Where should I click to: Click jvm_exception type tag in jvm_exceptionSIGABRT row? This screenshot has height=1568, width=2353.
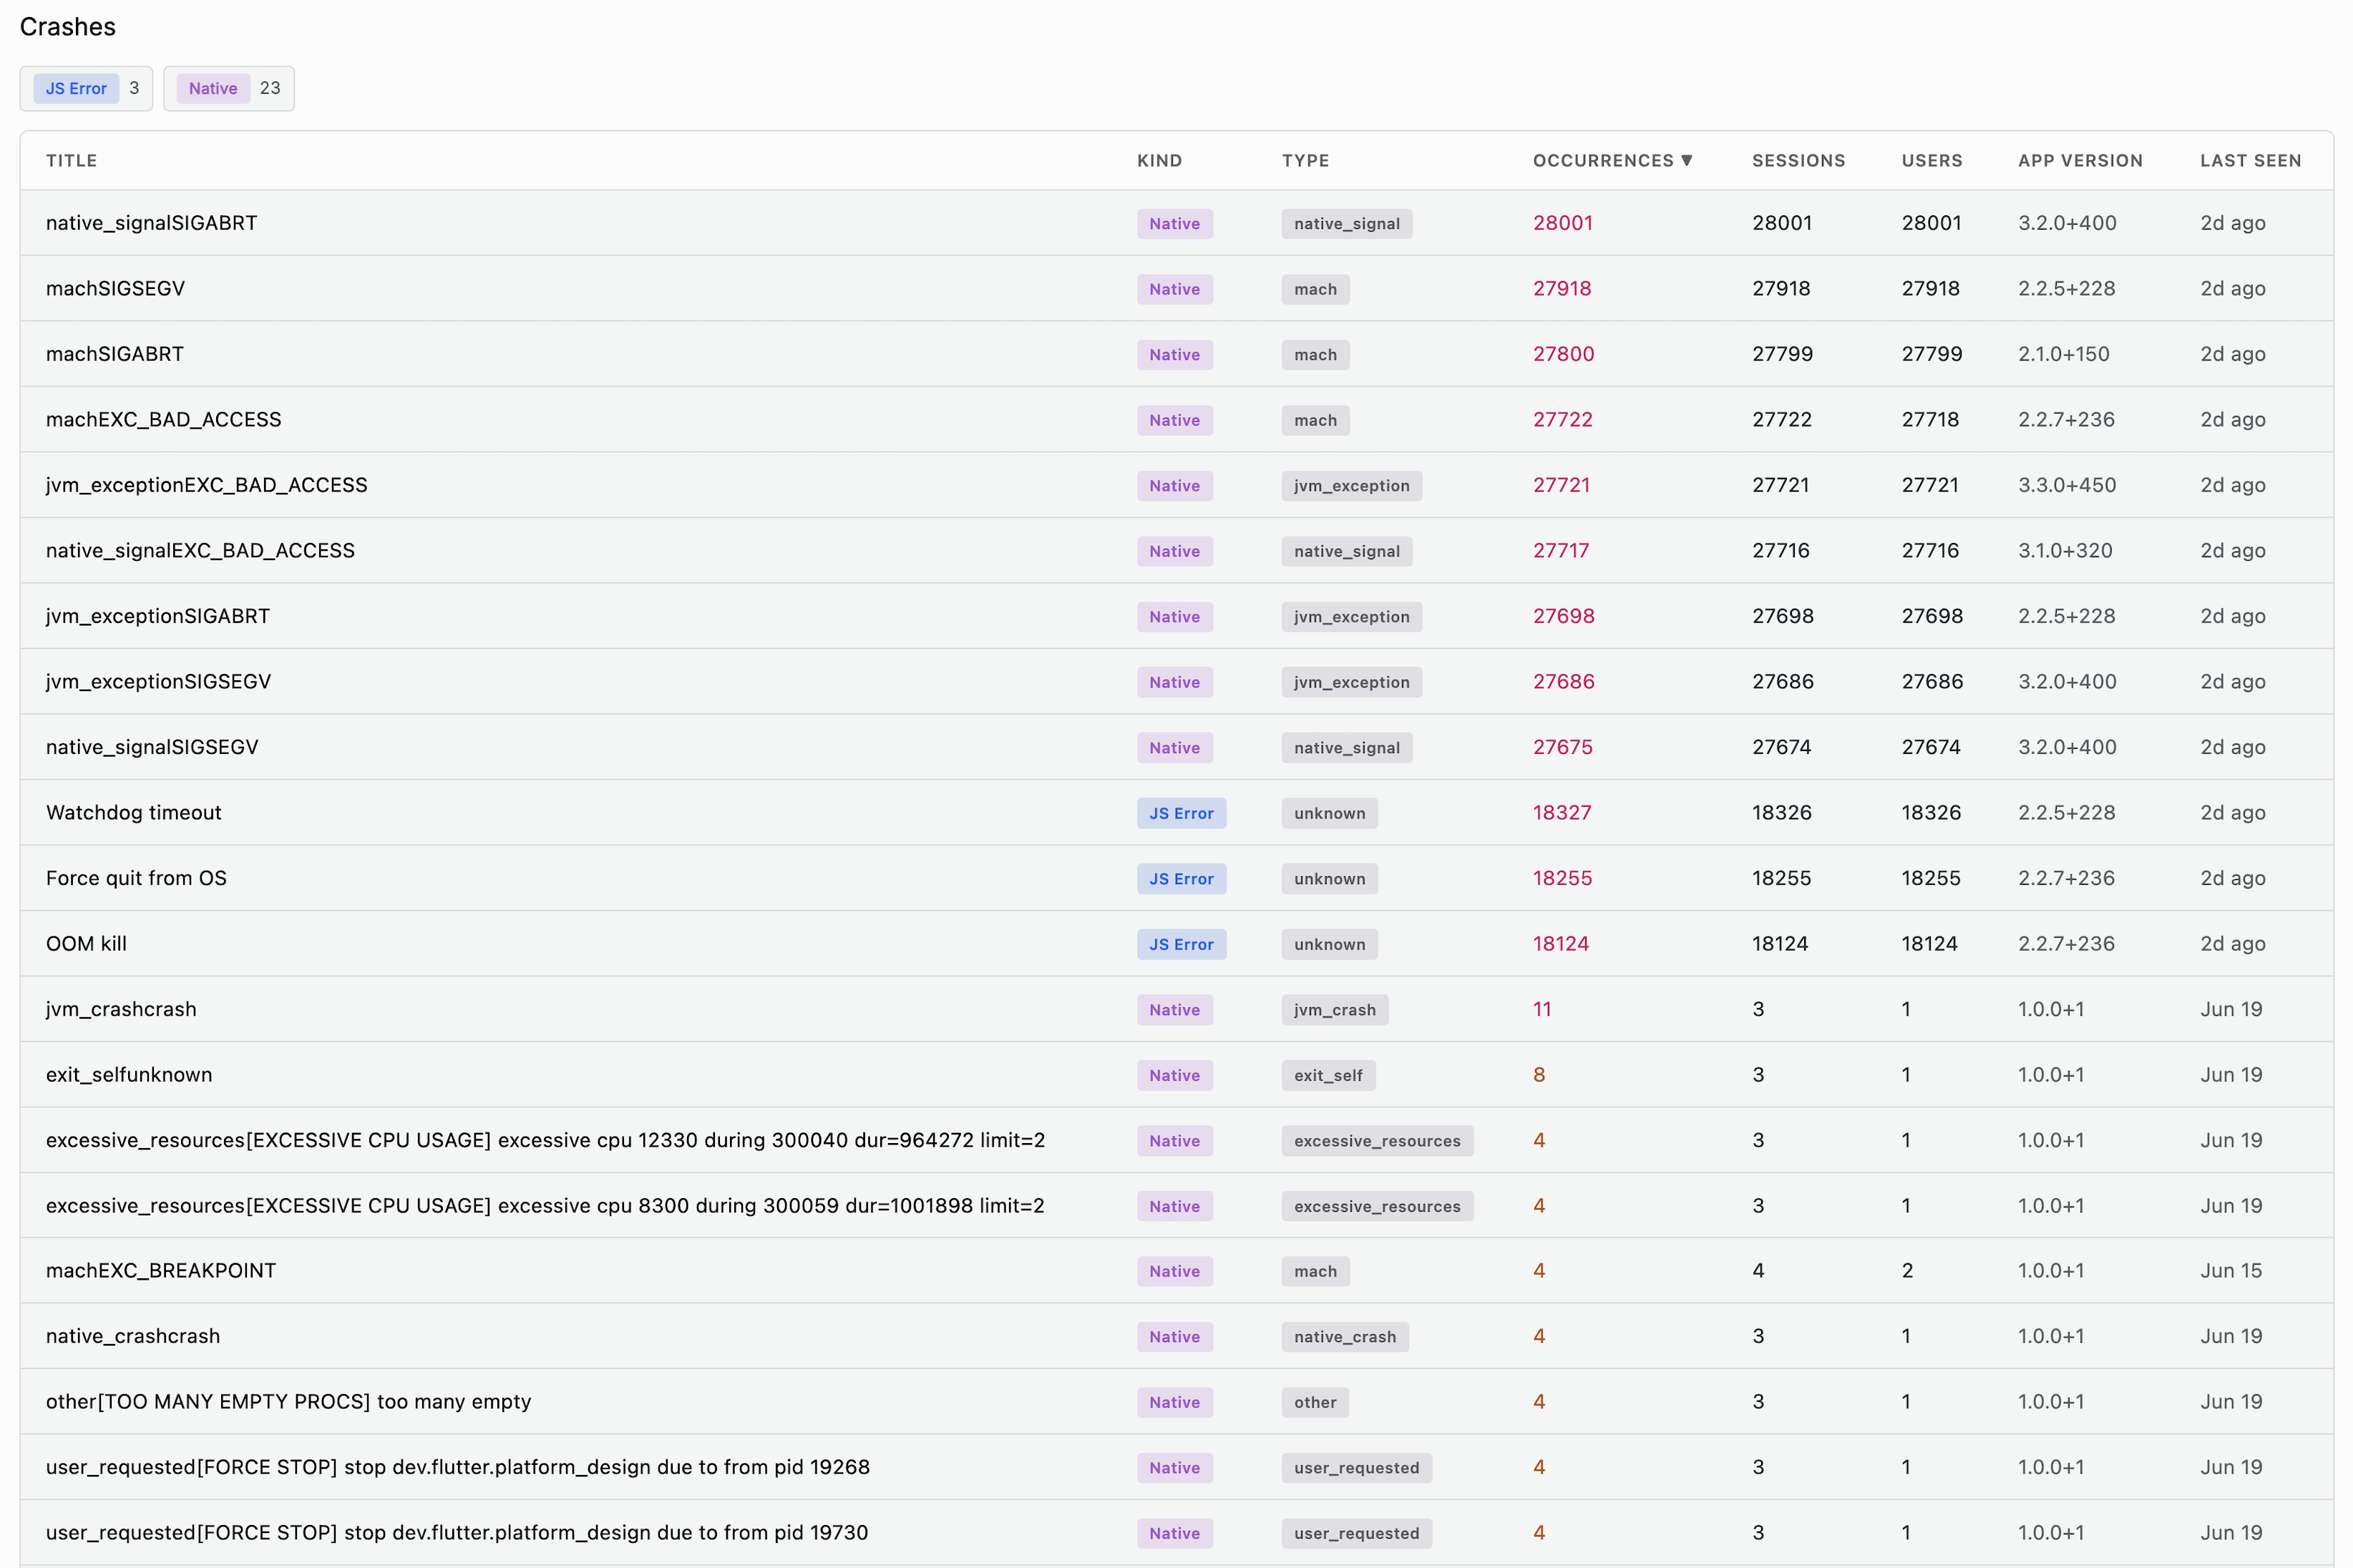tap(1352, 617)
